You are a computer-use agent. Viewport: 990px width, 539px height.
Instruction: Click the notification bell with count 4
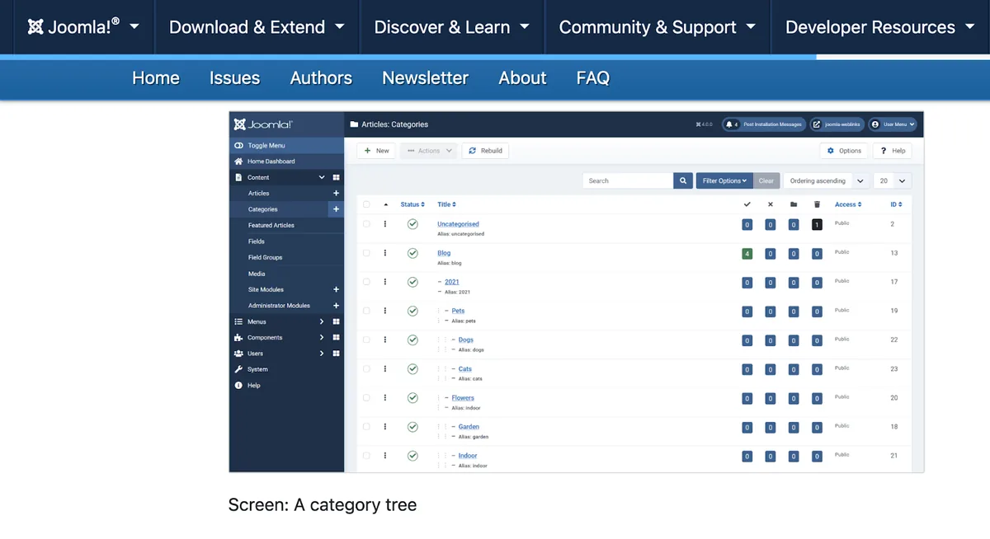(732, 124)
